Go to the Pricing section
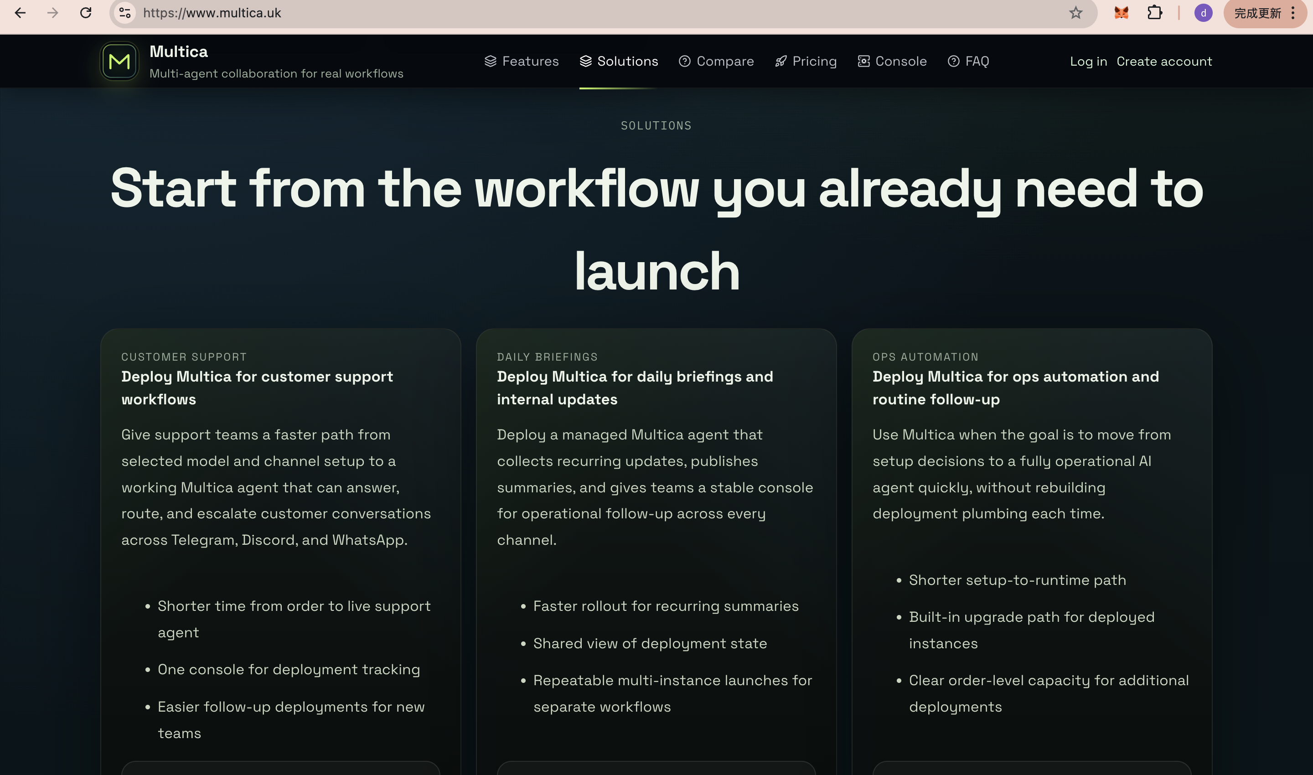The height and width of the screenshot is (775, 1313). (x=806, y=61)
